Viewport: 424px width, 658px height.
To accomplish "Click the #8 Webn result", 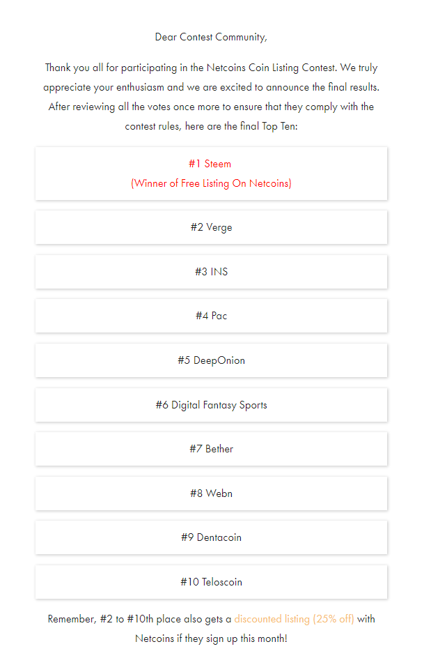I will (x=211, y=493).
